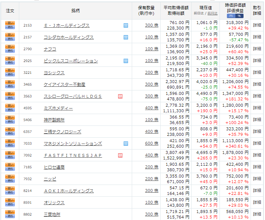Click the red CA icon beside FASTFITNESSJAP
This screenshot has width=265, height=220.
coord(120,155)
